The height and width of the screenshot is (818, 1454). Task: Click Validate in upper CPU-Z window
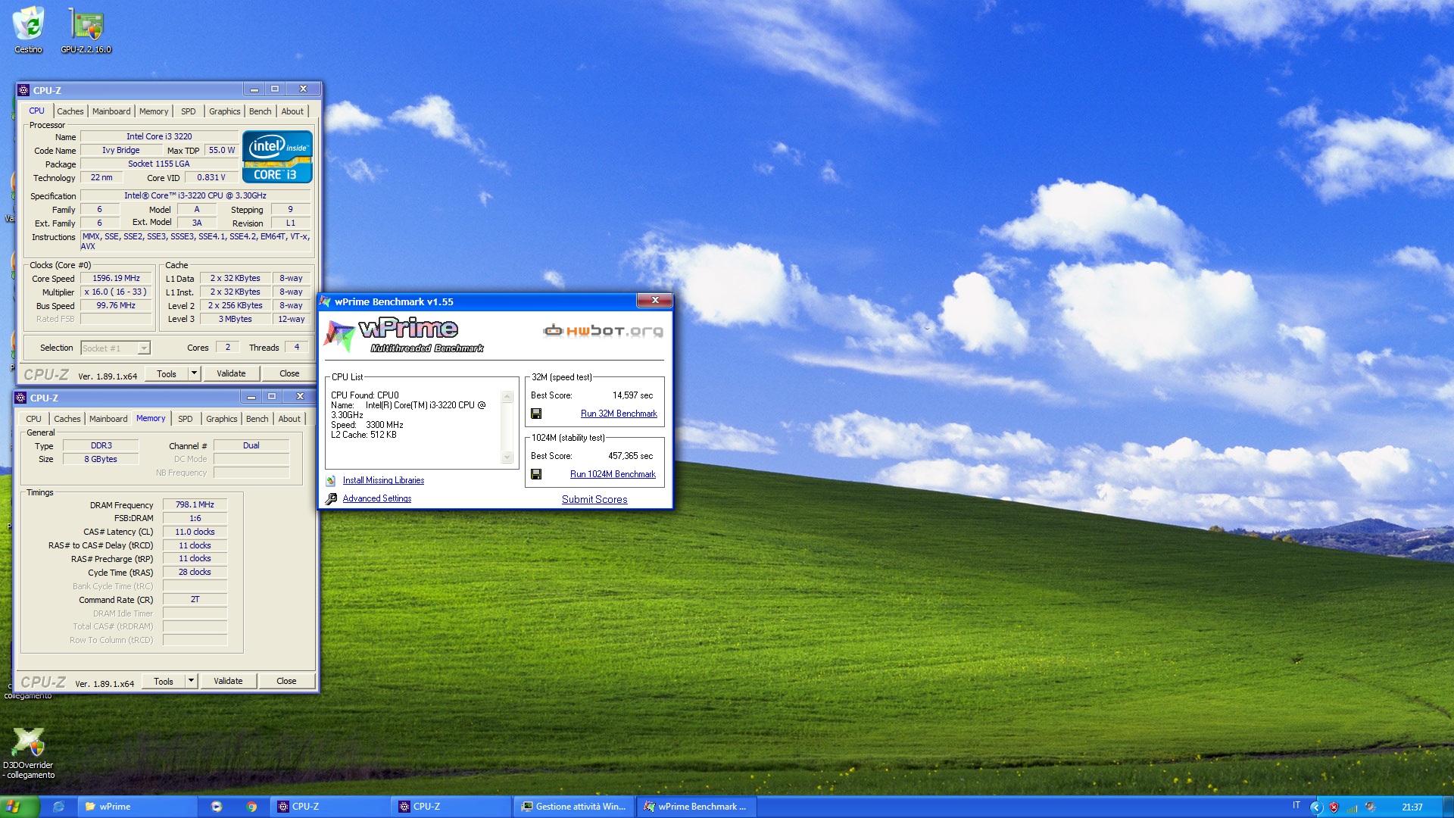point(231,373)
